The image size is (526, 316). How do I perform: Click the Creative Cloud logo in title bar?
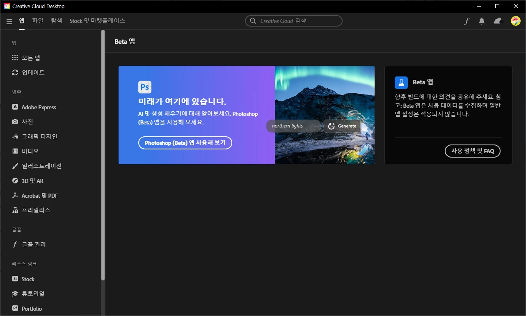[7, 6]
